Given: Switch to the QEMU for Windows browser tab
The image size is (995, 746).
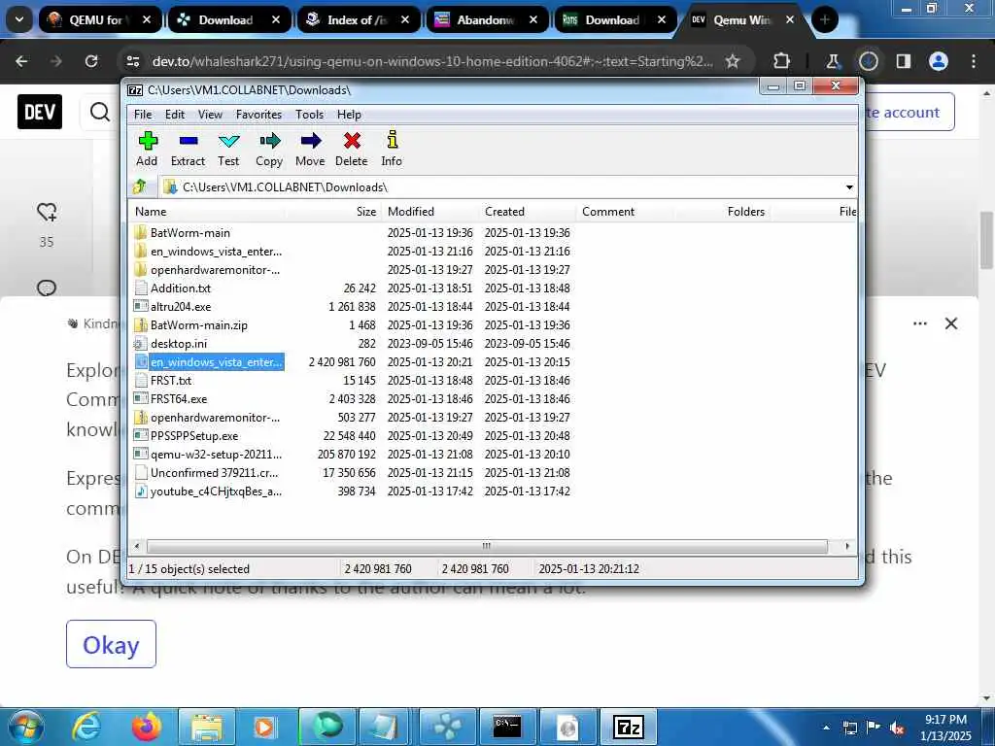Looking at the screenshot, I should (99, 19).
